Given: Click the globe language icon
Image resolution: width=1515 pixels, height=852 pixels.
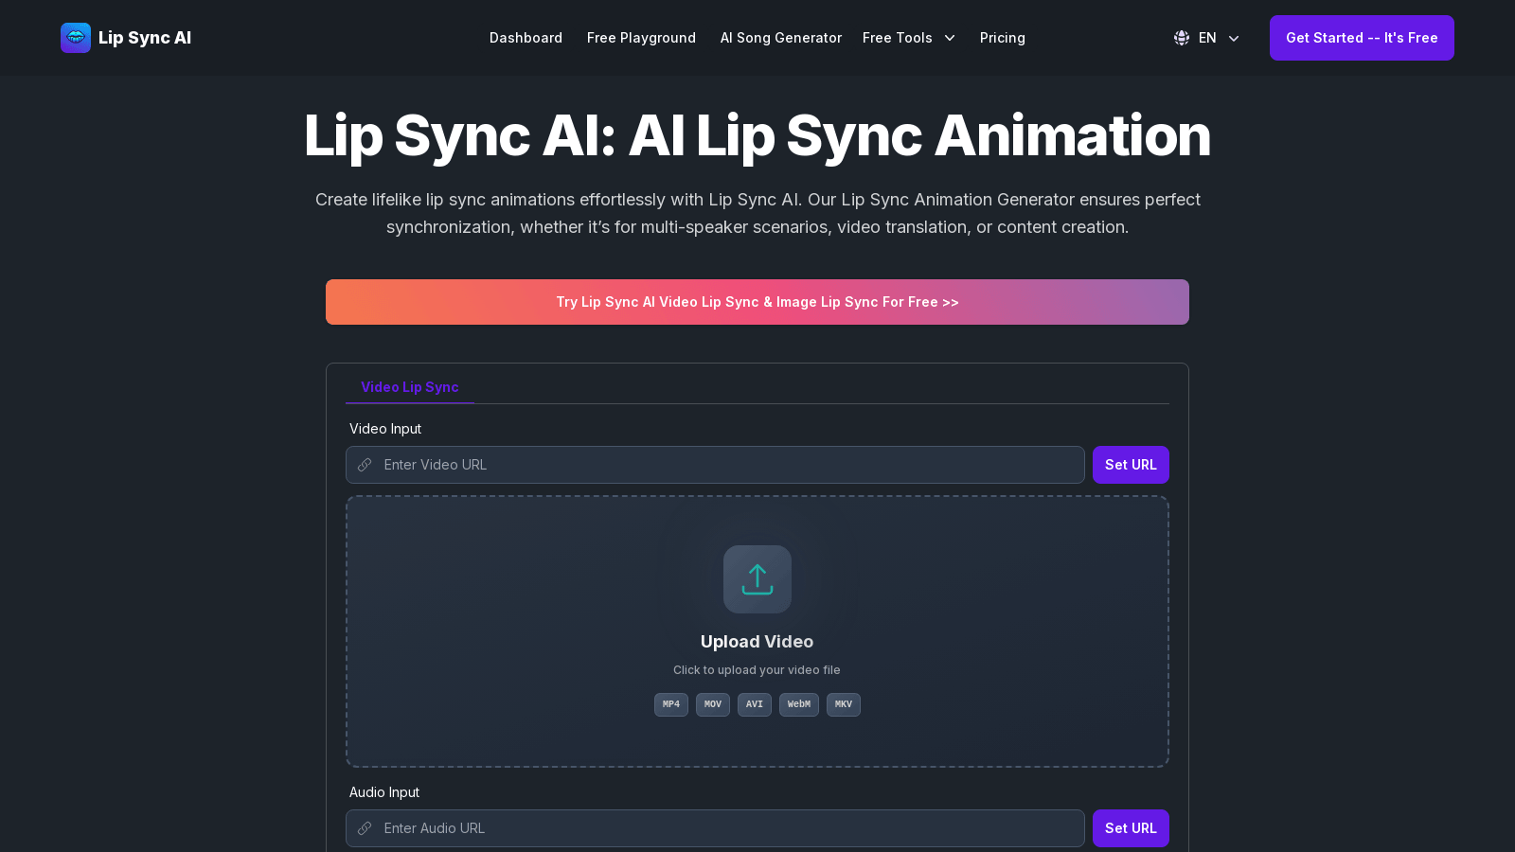Looking at the screenshot, I should tap(1182, 38).
